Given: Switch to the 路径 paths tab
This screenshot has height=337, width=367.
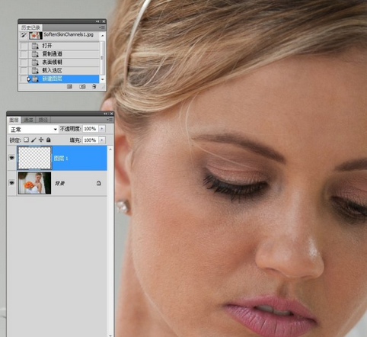Looking at the screenshot, I should (43, 120).
